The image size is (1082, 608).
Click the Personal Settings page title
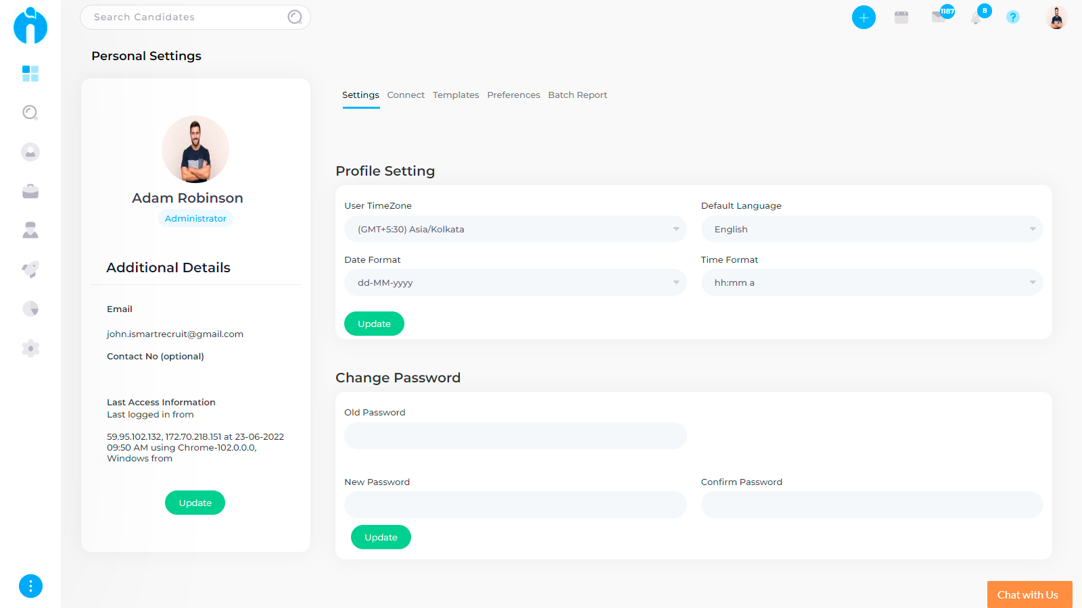[146, 56]
